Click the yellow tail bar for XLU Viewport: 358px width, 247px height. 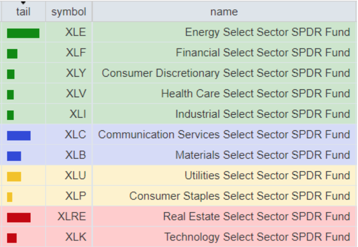pyautogui.click(x=14, y=177)
